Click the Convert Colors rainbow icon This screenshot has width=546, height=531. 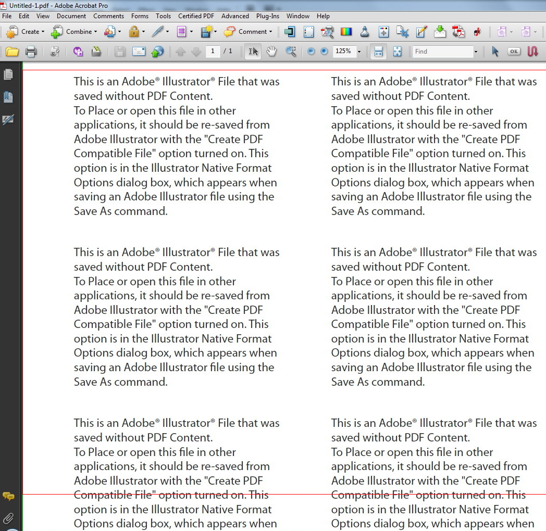(x=346, y=32)
